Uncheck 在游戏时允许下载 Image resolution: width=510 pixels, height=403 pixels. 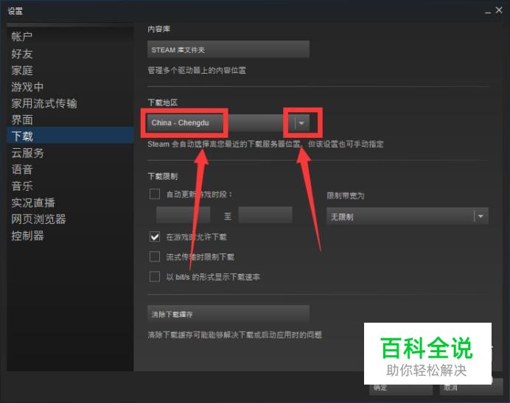pyautogui.click(x=155, y=236)
